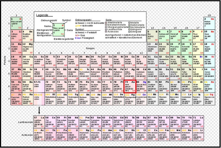Select the Technetium element cell
221x148 pixels.
(85, 74)
